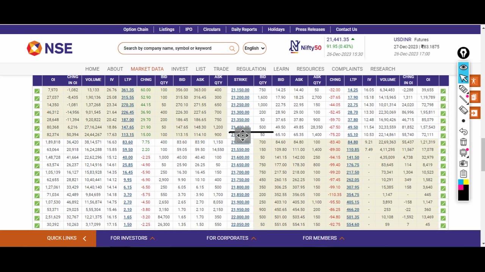This screenshot has height=272, width=485.
Task: Open the MARKET DATA menu
Action: [147, 69]
